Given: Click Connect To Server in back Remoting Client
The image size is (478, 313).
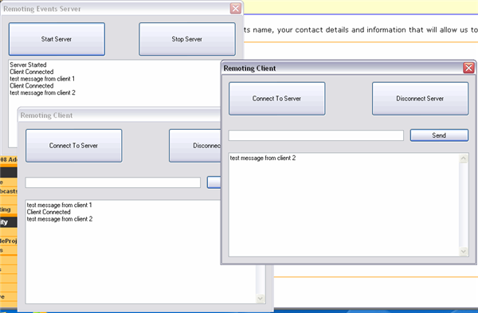Looking at the screenshot, I should point(74,146).
